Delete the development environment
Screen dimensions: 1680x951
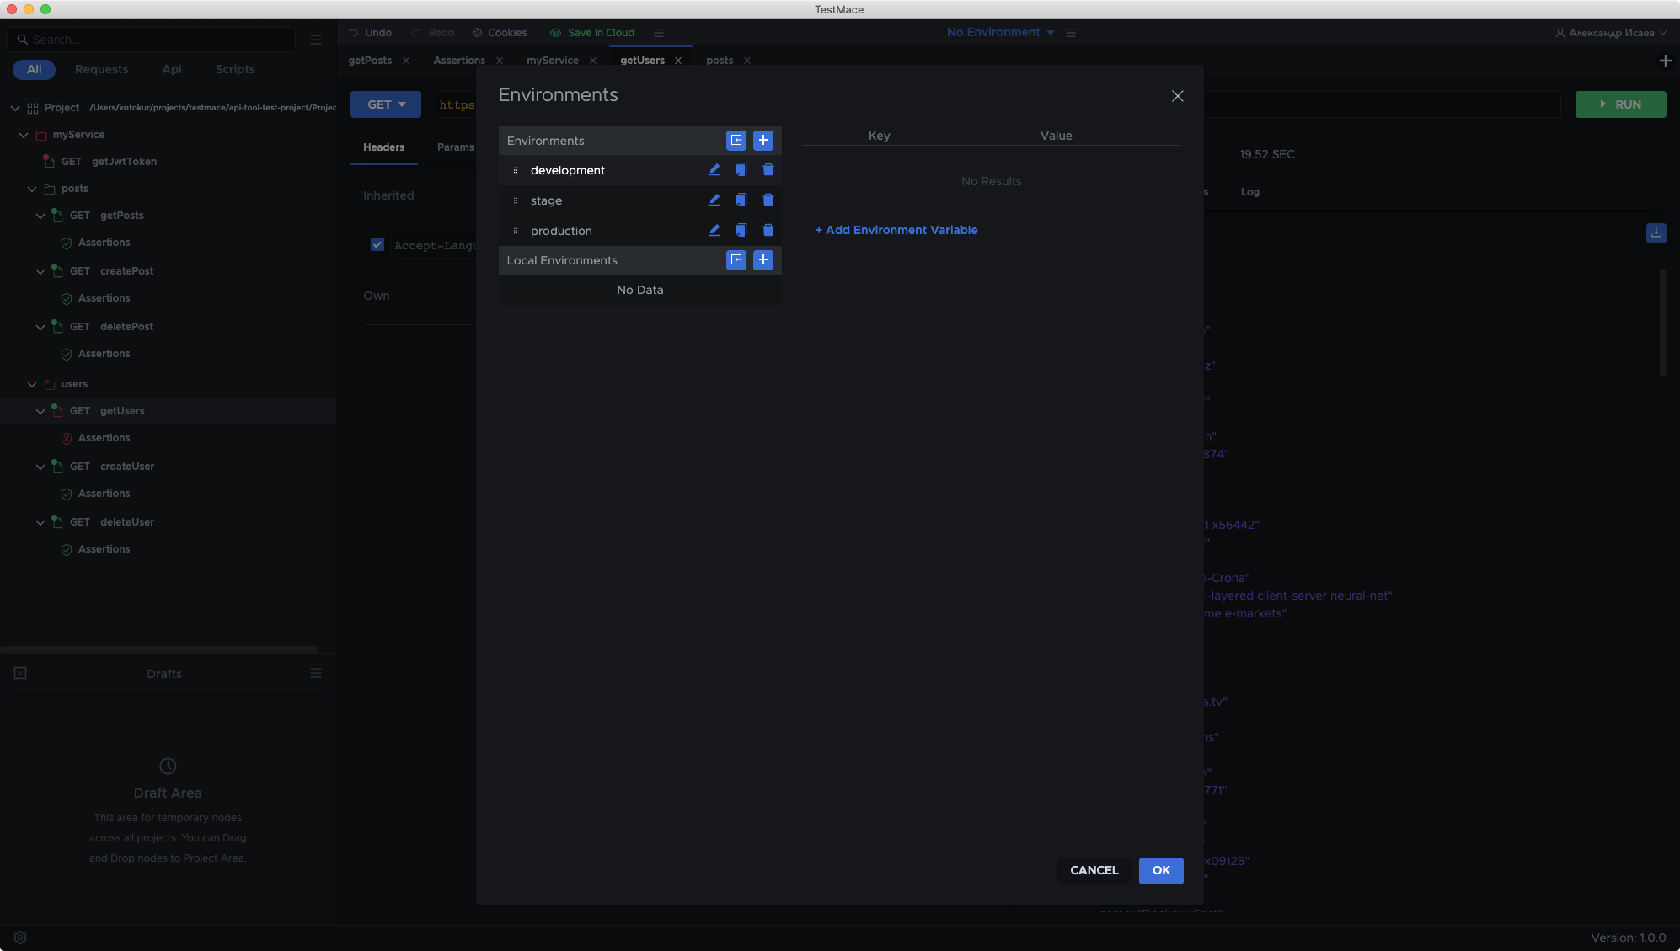click(x=768, y=170)
